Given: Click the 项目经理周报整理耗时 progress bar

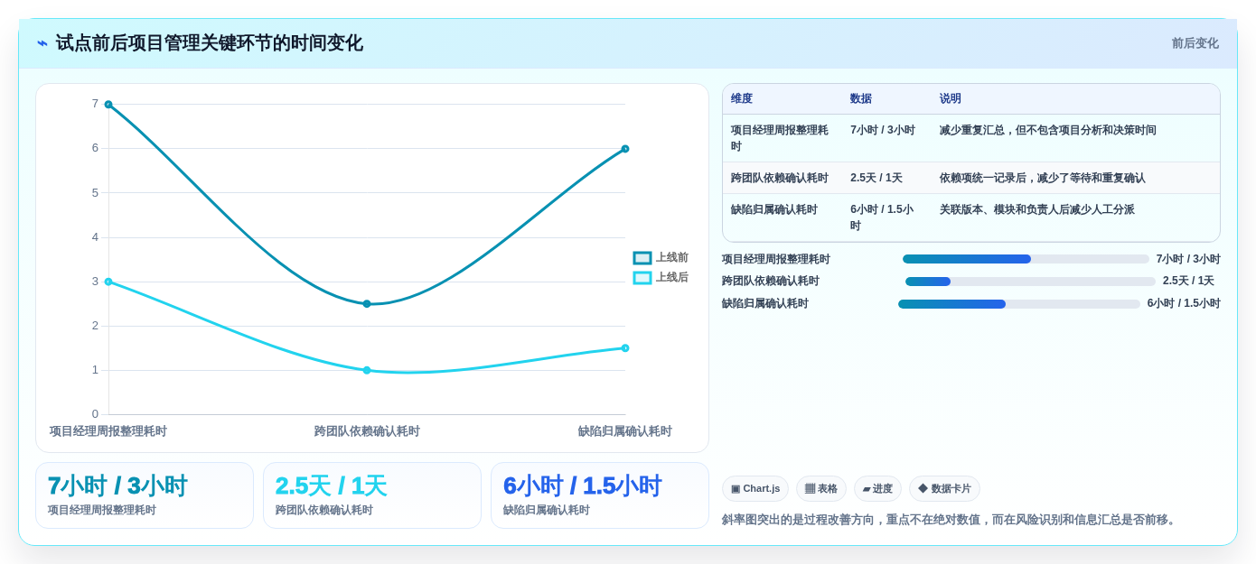Looking at the screenshot, I should click(1026, 259).
